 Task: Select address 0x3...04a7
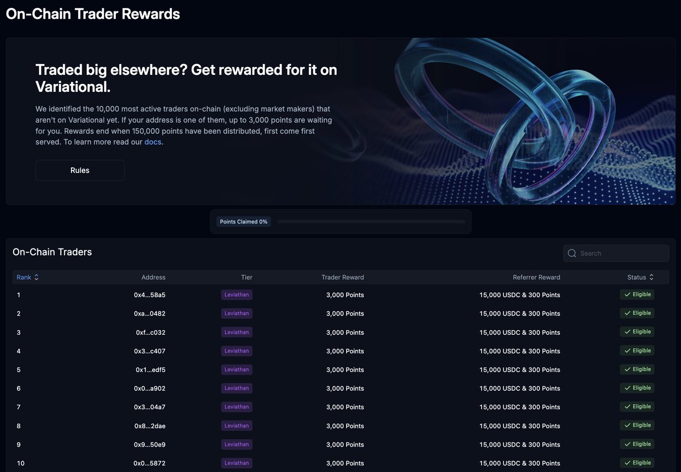click(x=150, y=407)
